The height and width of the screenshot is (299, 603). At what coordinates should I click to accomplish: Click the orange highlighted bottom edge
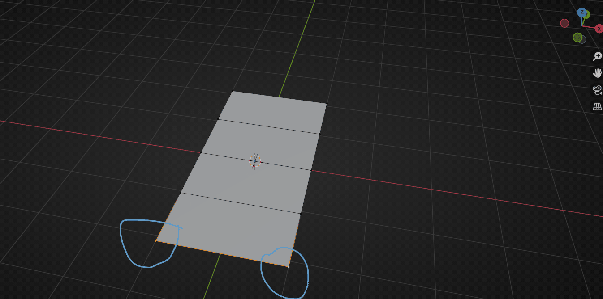point(222,254)
